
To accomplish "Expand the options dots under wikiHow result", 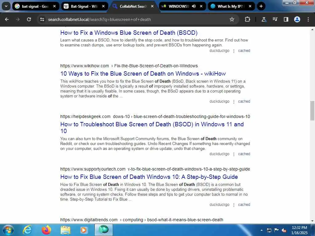I will pos(234,102).
